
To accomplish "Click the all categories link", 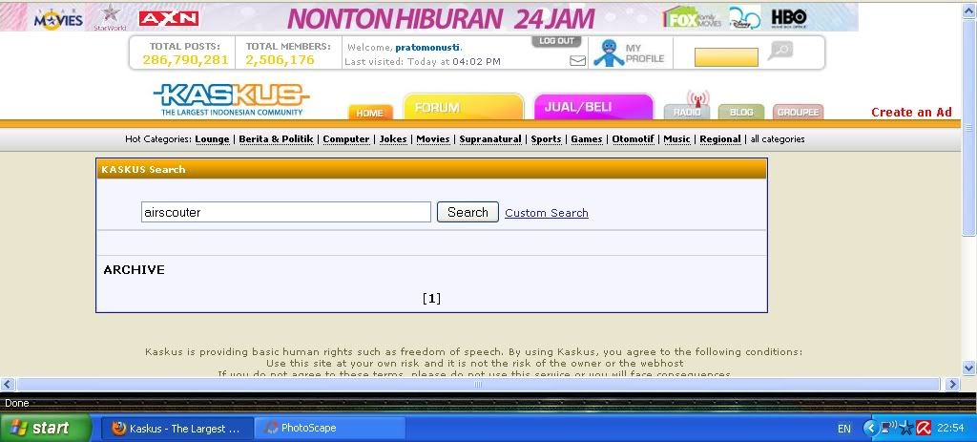I will 777,139.
